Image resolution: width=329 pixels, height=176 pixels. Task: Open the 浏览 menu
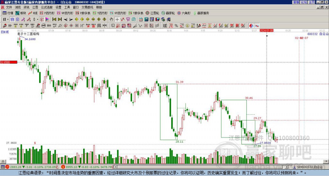coord(18,7)
